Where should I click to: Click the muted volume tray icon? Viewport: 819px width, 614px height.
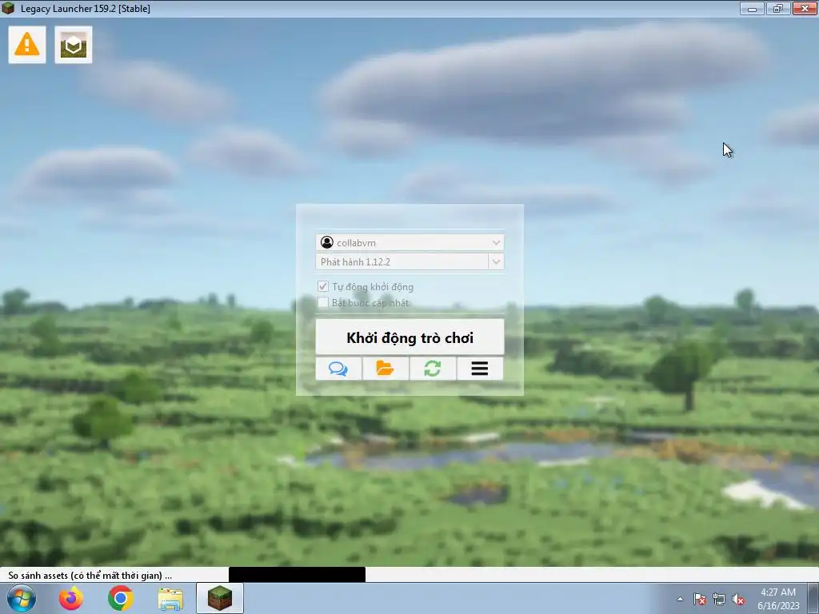pos(738,599)
